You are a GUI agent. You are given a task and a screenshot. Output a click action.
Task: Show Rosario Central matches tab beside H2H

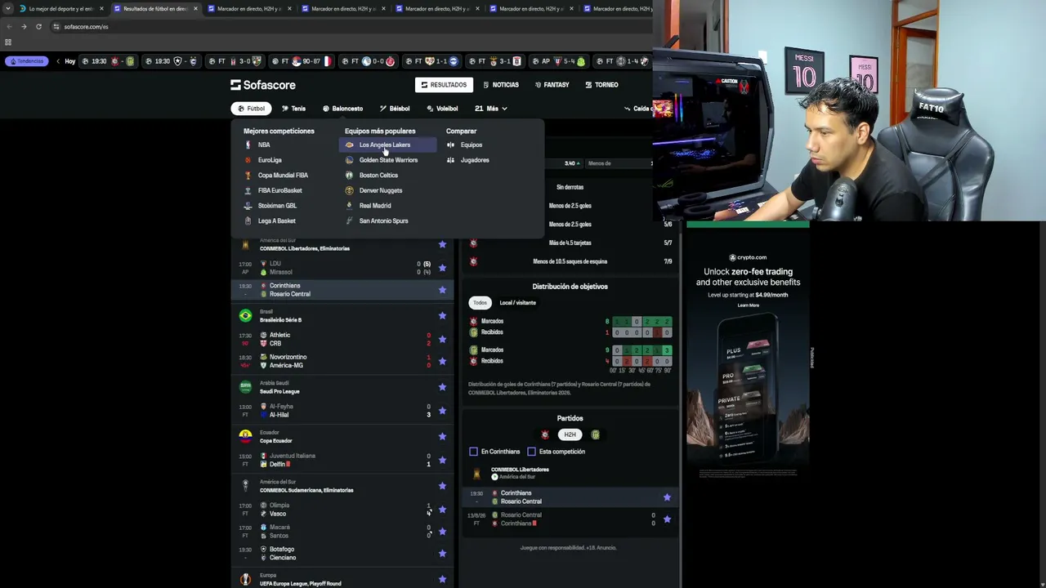pos(595,434)
